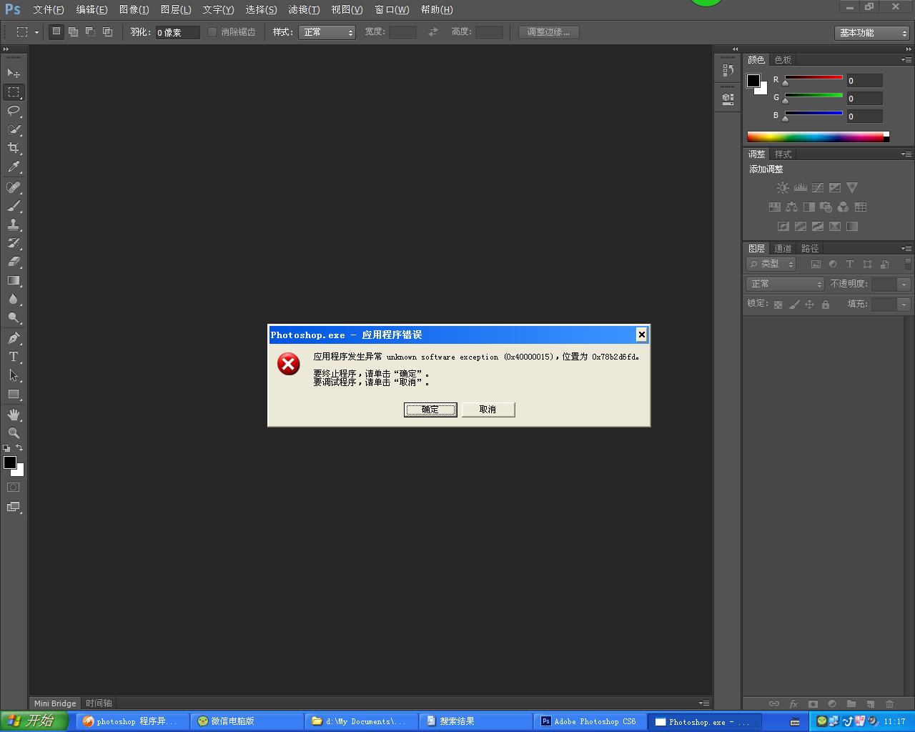The height and width of the screenshot is (732, 915).
Task: Open the layer filter 类型 dropdown
Action: (771, 264)
